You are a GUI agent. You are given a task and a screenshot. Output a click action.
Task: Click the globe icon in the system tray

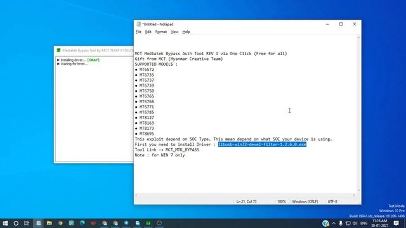(325, 223)
